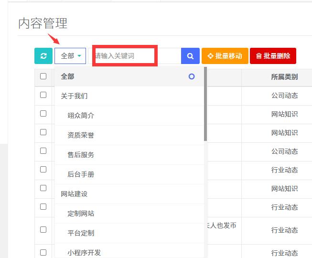Choose 网站建设 from the category list
The image size is (312, 258).
74,194
